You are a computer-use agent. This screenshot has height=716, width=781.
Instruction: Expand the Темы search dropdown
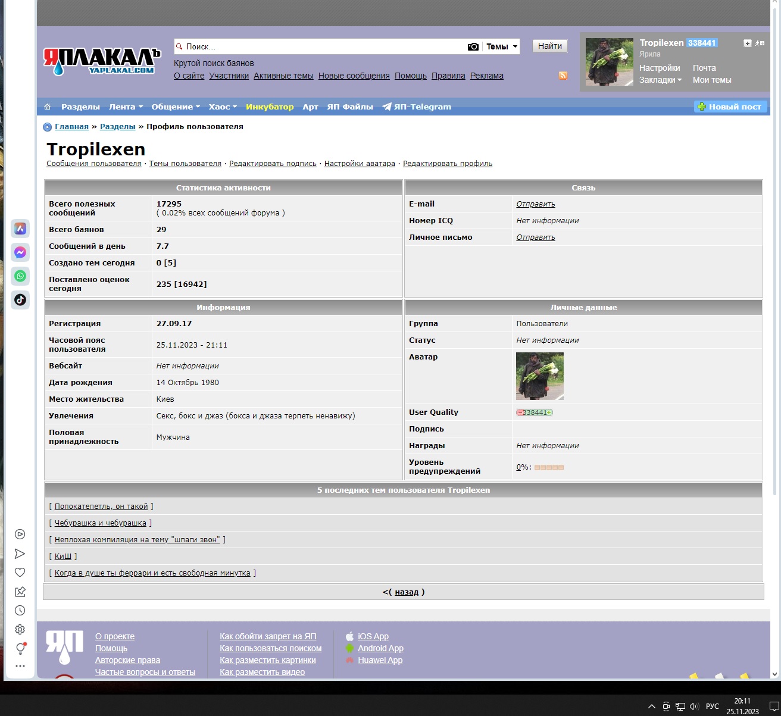pos(502,46)
